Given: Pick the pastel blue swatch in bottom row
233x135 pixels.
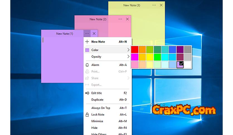Looking at the screenshot, I should point(173,65).
